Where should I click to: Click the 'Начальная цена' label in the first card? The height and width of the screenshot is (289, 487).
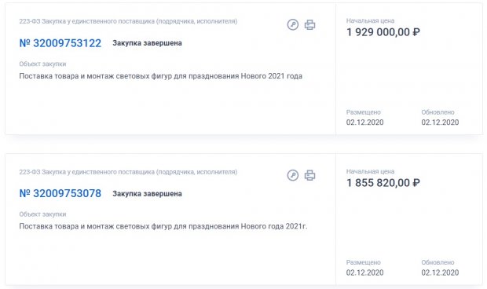click(x=370, y=20)
